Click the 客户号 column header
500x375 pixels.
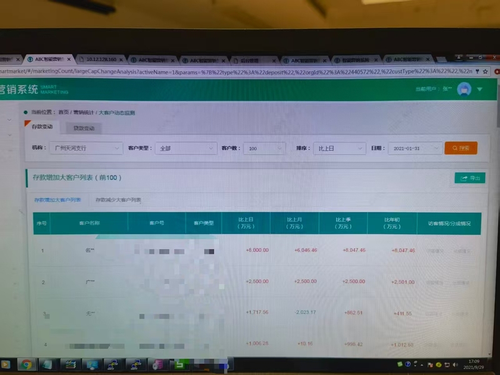tap(157, 223)
